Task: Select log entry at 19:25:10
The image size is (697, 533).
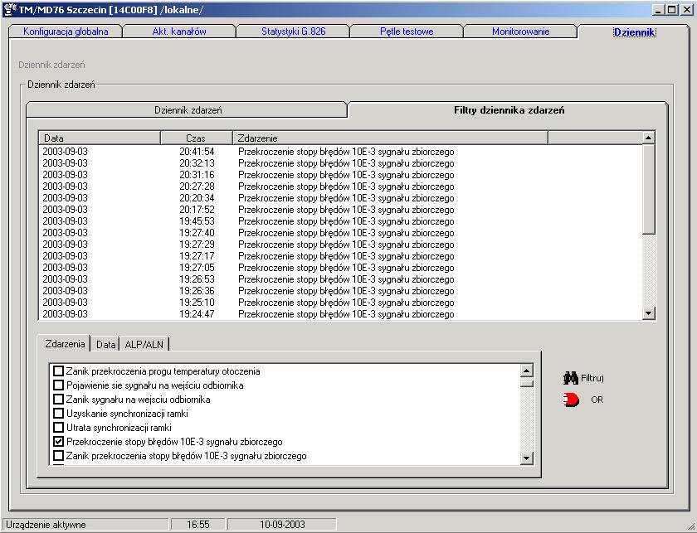Action: [x=340, y=302]
